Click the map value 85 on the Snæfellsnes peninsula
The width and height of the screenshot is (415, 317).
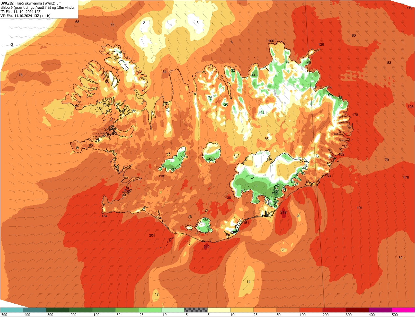91,145
